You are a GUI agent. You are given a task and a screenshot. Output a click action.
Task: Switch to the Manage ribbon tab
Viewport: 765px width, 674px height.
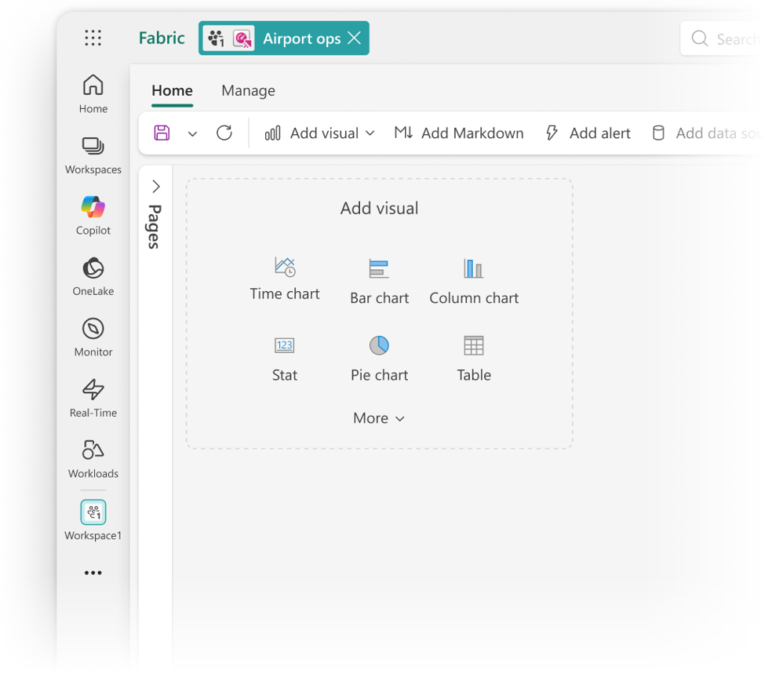pyautogui.click(x=249, y=91)
